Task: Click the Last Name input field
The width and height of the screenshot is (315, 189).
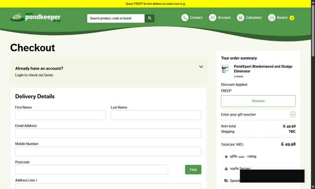Action: point(156,115)
